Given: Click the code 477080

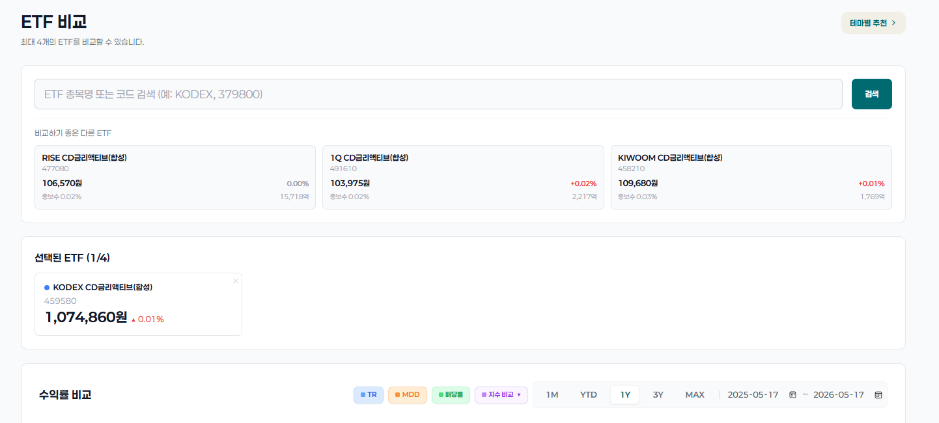Looking at the screenshot, I should click(x=55, y=169).
